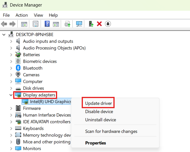Open the Help menu

pos(53,15)
